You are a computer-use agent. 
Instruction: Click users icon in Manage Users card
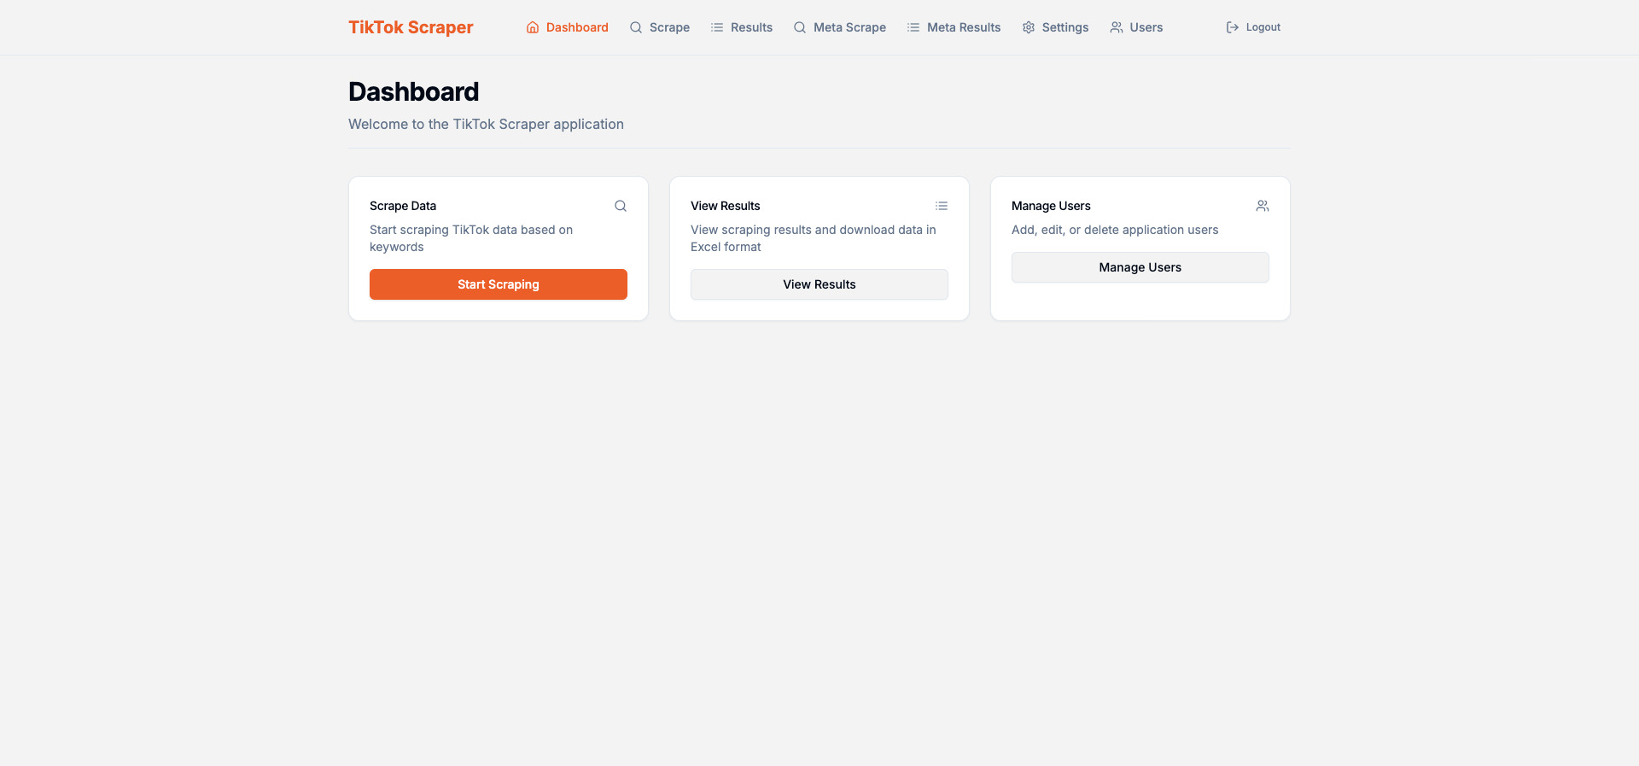click(x=1263, y=206)
